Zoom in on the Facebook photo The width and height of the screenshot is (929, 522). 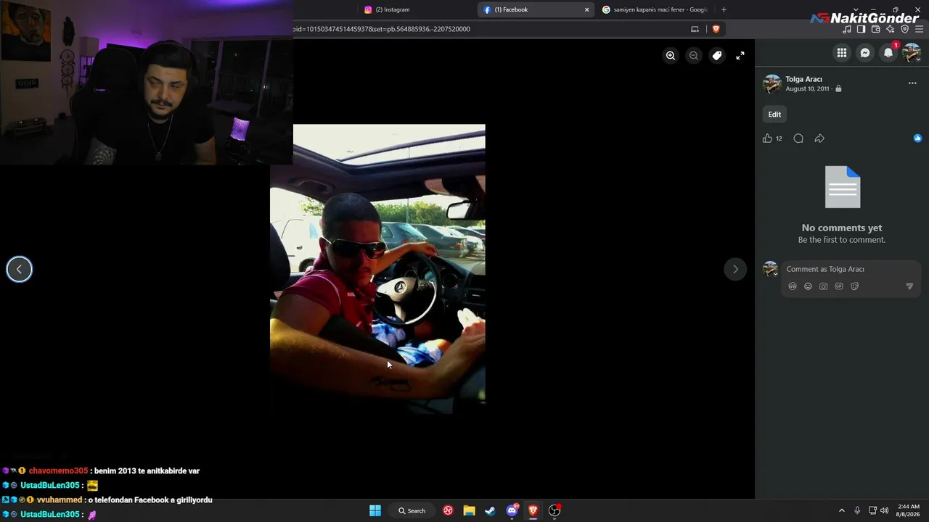coord(671,56)
